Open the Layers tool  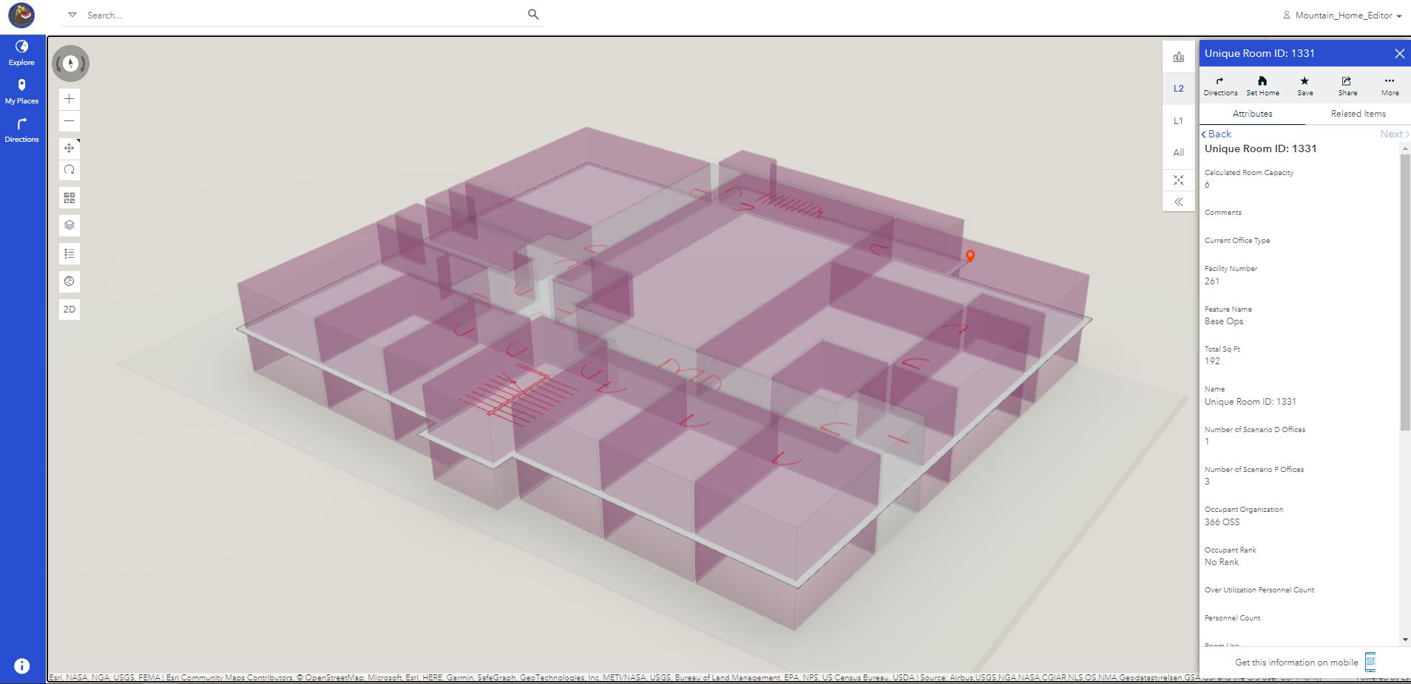coord(69,225)
